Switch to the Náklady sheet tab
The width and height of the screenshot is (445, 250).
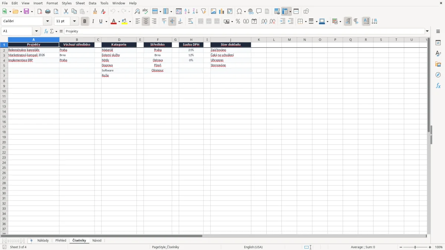[43, 241]
